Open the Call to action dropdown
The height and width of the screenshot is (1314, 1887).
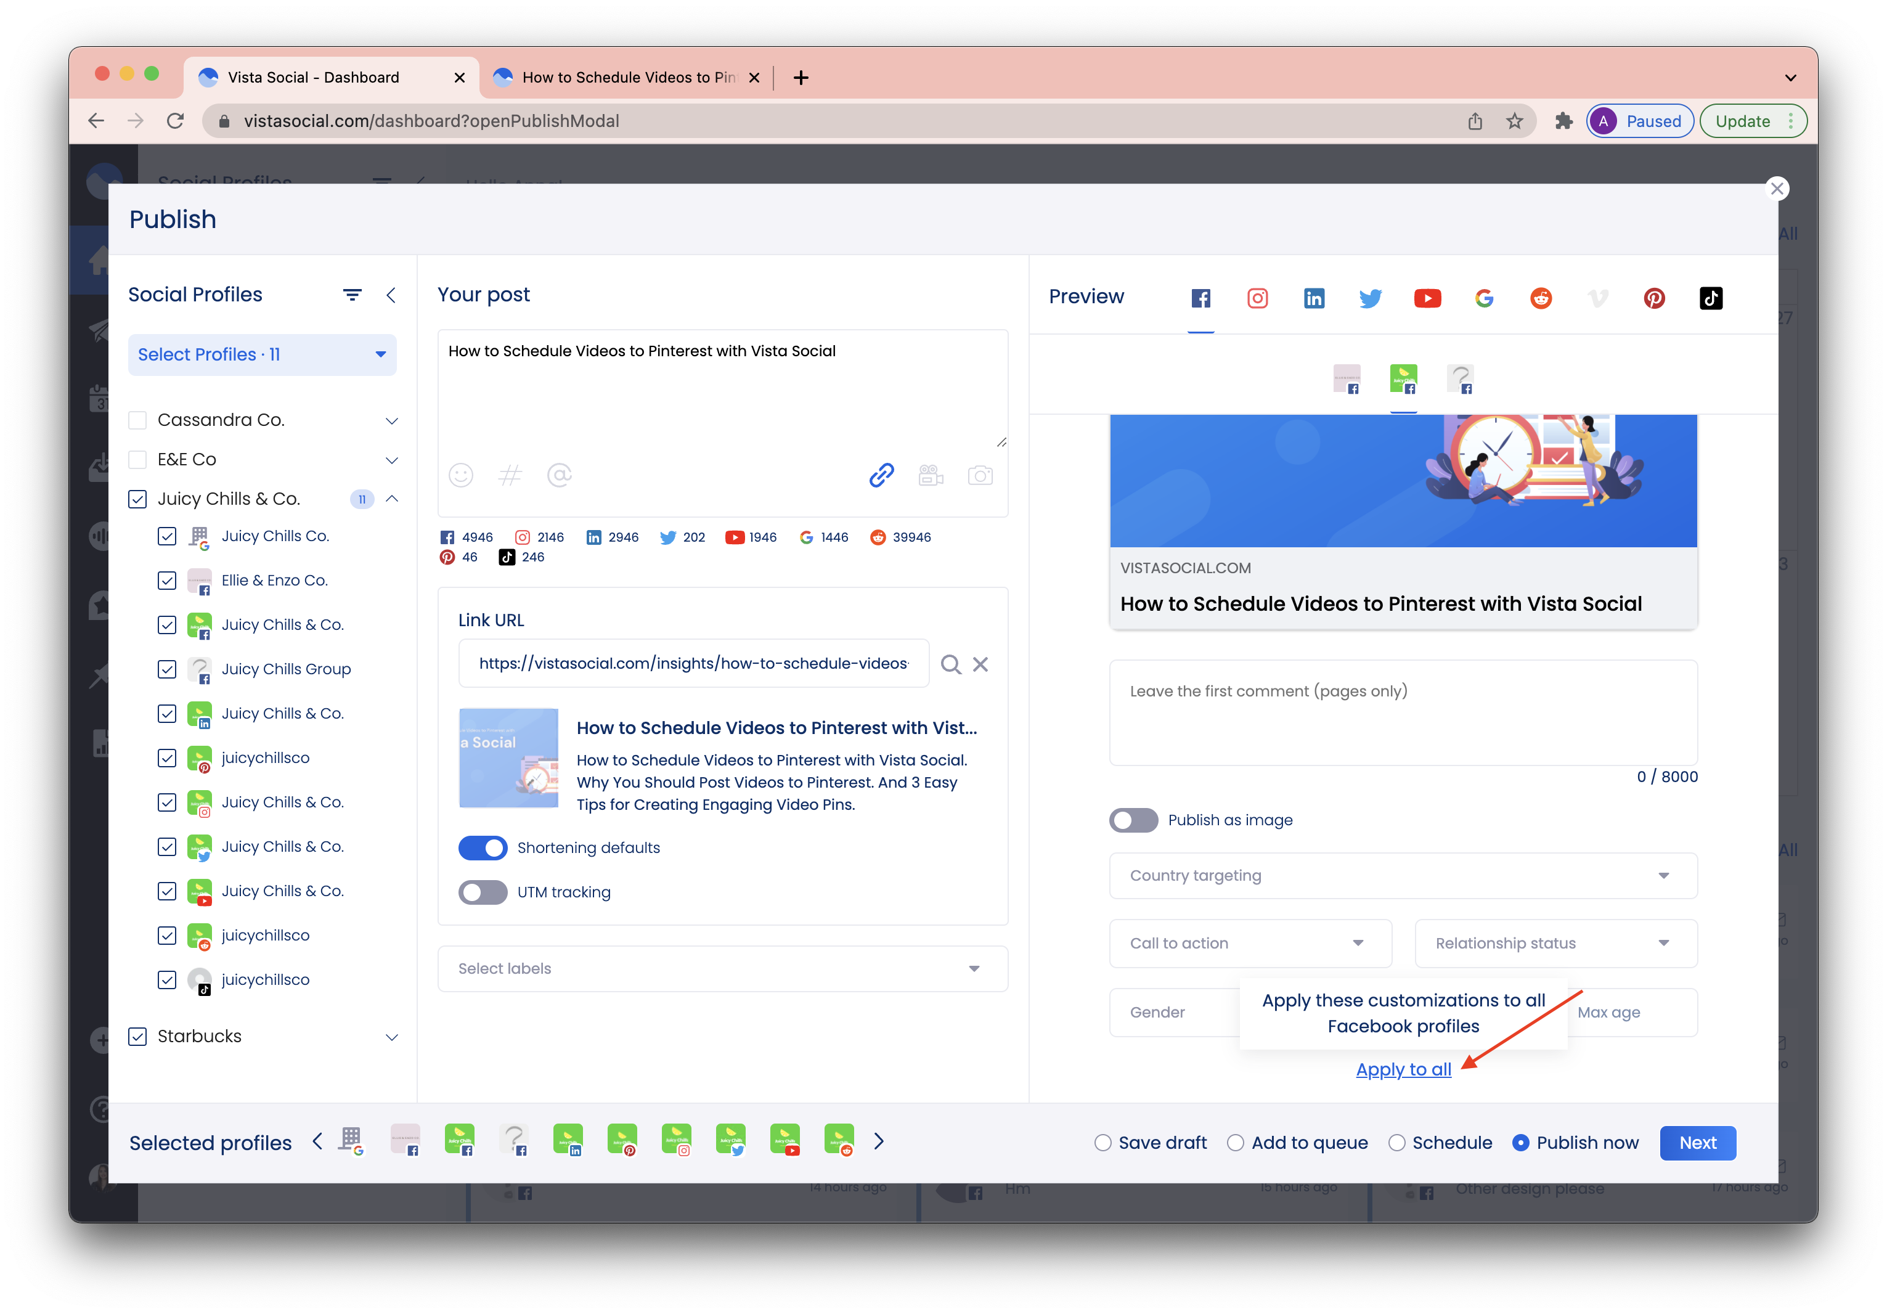coord(1249,944)
